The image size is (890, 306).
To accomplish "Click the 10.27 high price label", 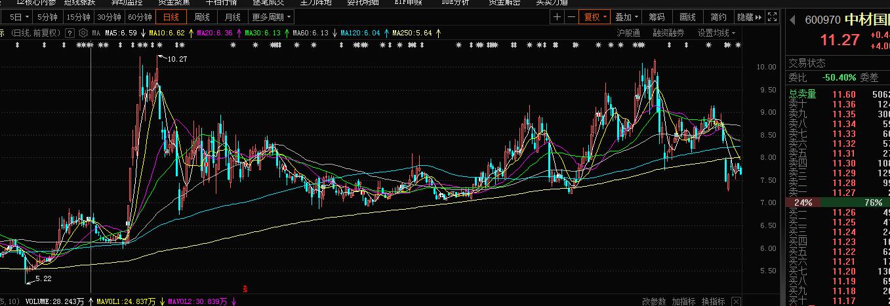I will coord(178,59).
